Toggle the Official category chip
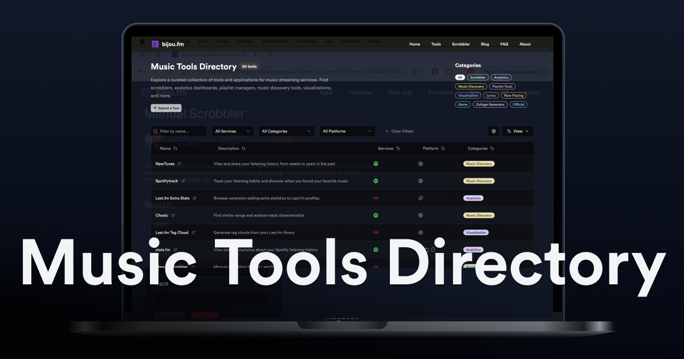This screenshot has width=684, height=359. [x=519, y=105]
